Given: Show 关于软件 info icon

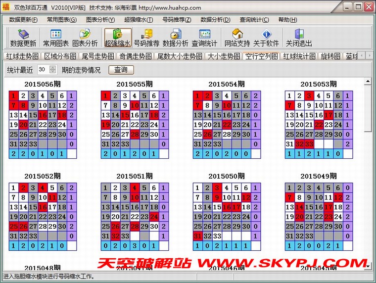Looking at the screenshot, I should [x=266, y=38].
